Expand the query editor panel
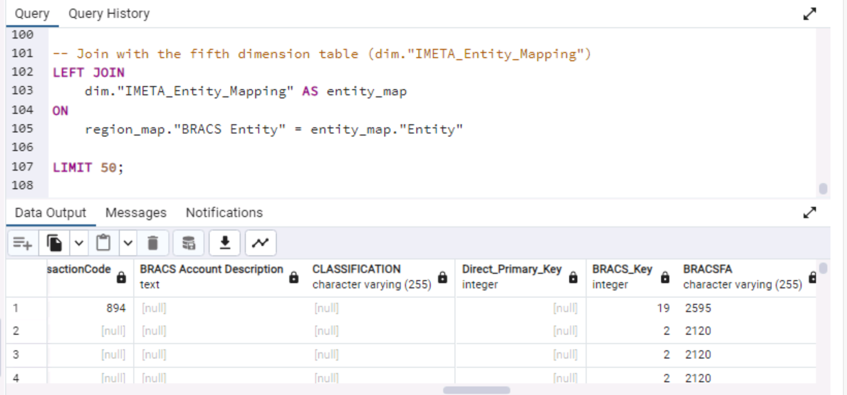Screen dimensions: 847x395 click(x=810, y=14)
